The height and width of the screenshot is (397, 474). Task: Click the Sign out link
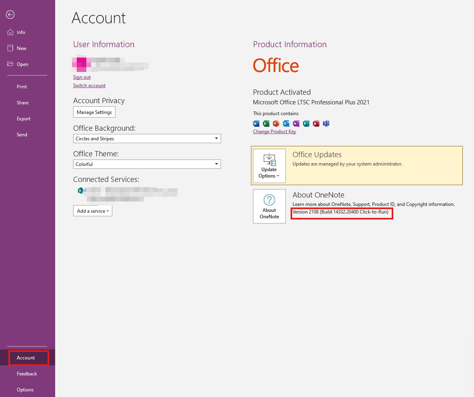point(82,77)
